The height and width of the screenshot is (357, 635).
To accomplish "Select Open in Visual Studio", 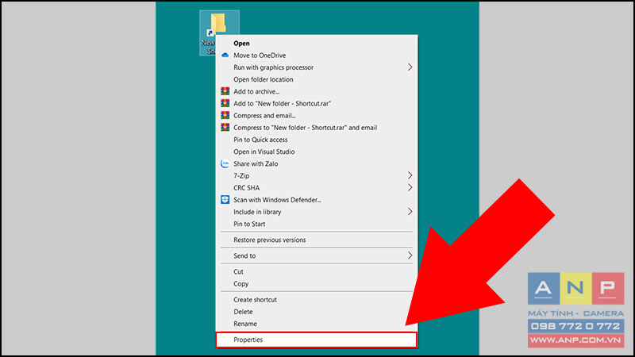I will (x=316, y=152).
